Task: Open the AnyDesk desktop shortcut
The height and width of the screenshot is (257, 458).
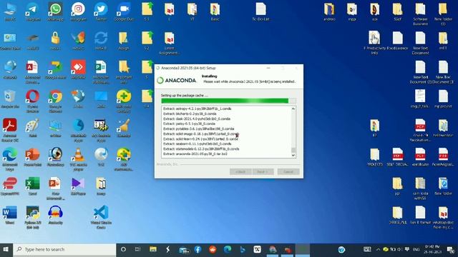Action: [78, 70]
